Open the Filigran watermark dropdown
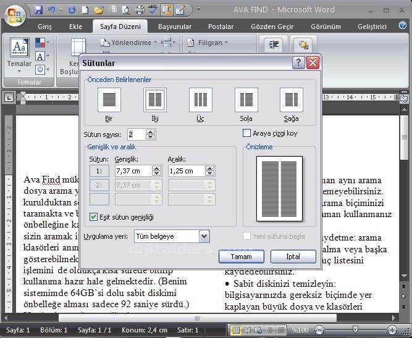This screenshot has width=412, height=338. (208, 43)
